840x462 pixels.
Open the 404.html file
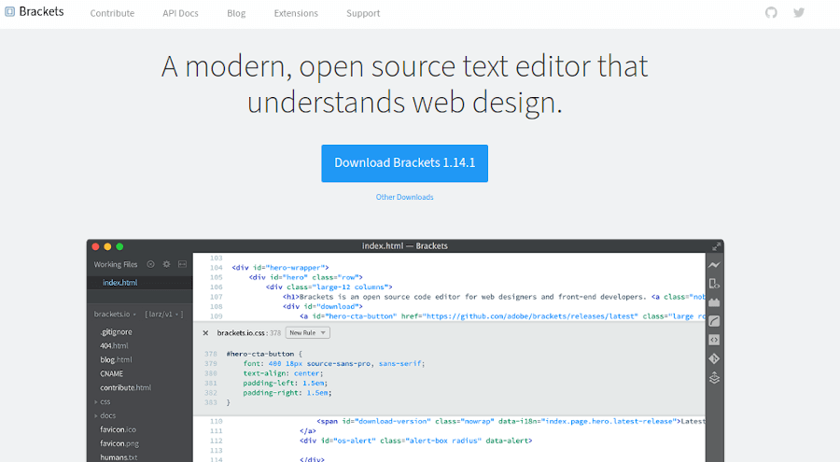click(x=114, y=346)
